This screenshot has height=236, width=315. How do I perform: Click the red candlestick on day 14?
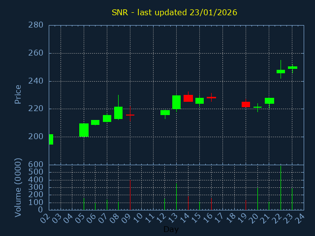tap(188, 98)
